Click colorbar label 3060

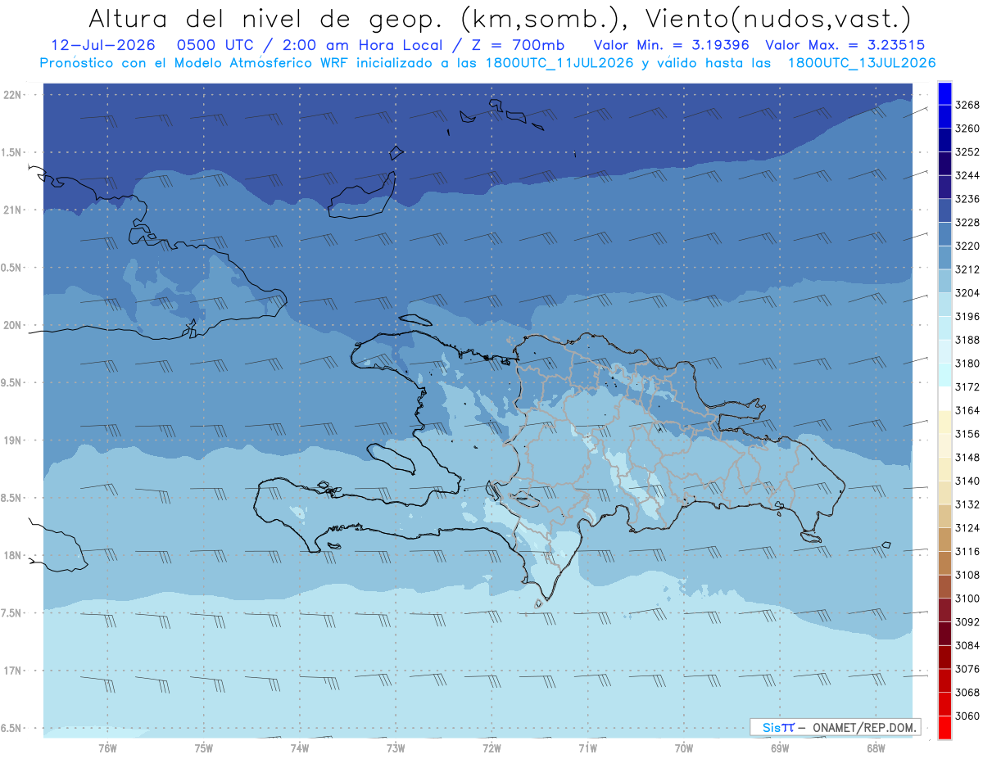click(x=967, y=716)
